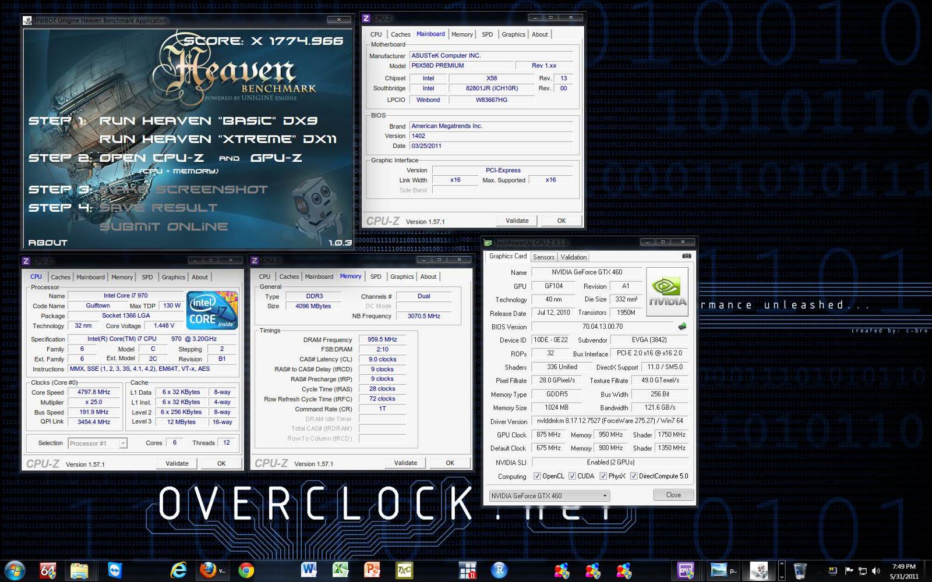
Task: Open the Recycle Bin on the taskbar
Action: (800, 570)
